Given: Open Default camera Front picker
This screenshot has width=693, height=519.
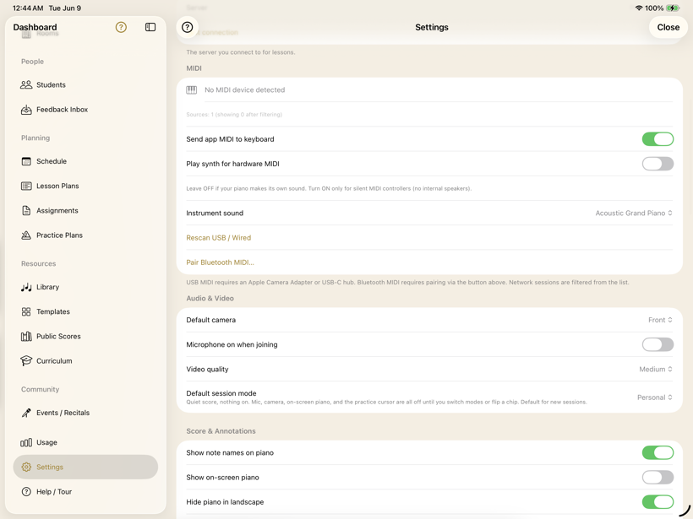Looking at the screenshot, I should [660, 320].
